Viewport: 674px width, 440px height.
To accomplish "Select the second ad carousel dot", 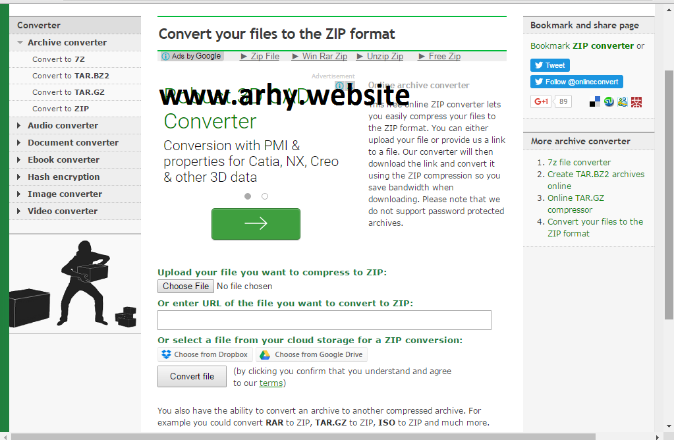I will pyautogui.click(x=265, y=196).
